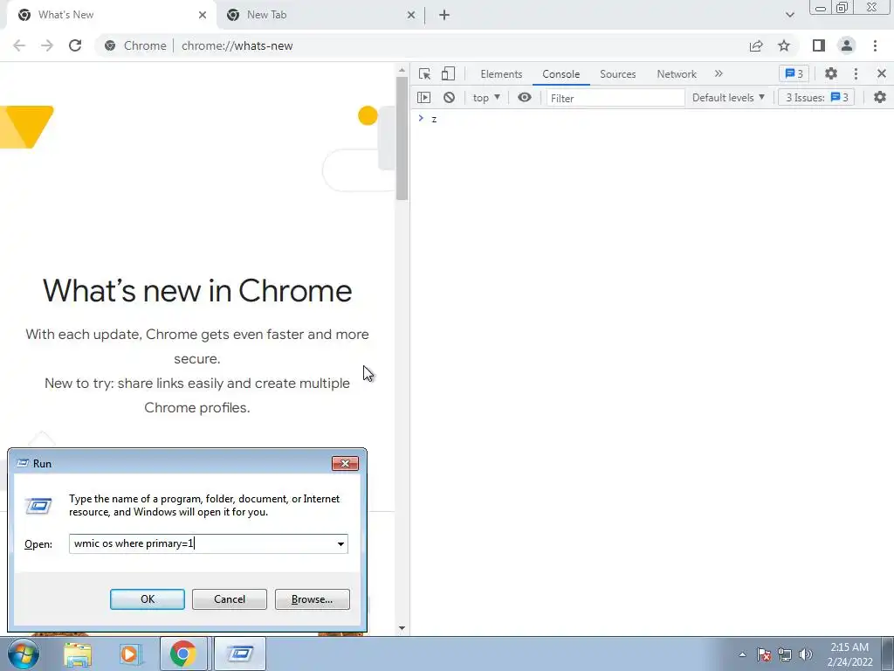The width and height of the screenshot is (894, 671).
Task: Share this page with the share icon
Action: coord(756,45)
